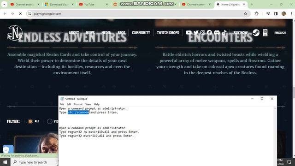
Task: Click the Endless Adventures description paragraph
Action: (72, 64)
